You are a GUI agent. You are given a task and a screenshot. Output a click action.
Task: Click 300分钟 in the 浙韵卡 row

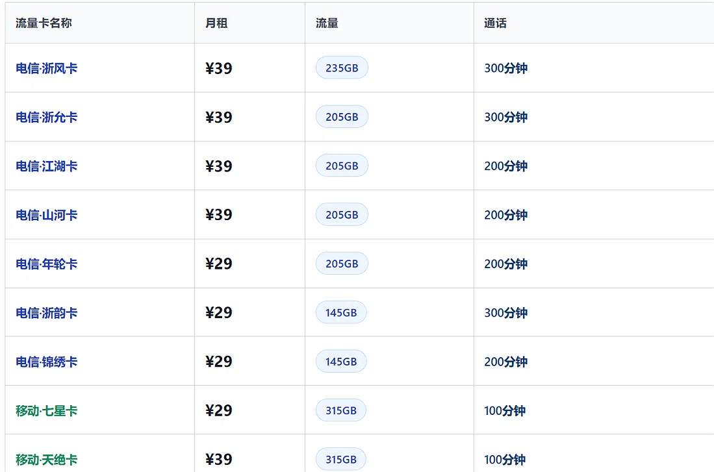click(506, 313)
